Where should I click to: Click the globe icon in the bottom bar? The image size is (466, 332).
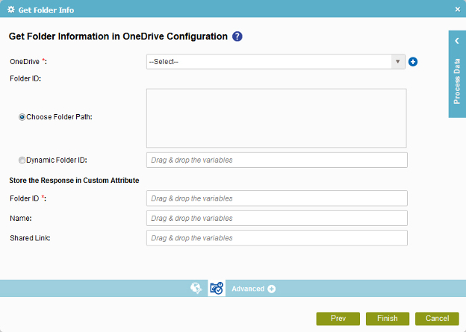[x=196, y=288]
